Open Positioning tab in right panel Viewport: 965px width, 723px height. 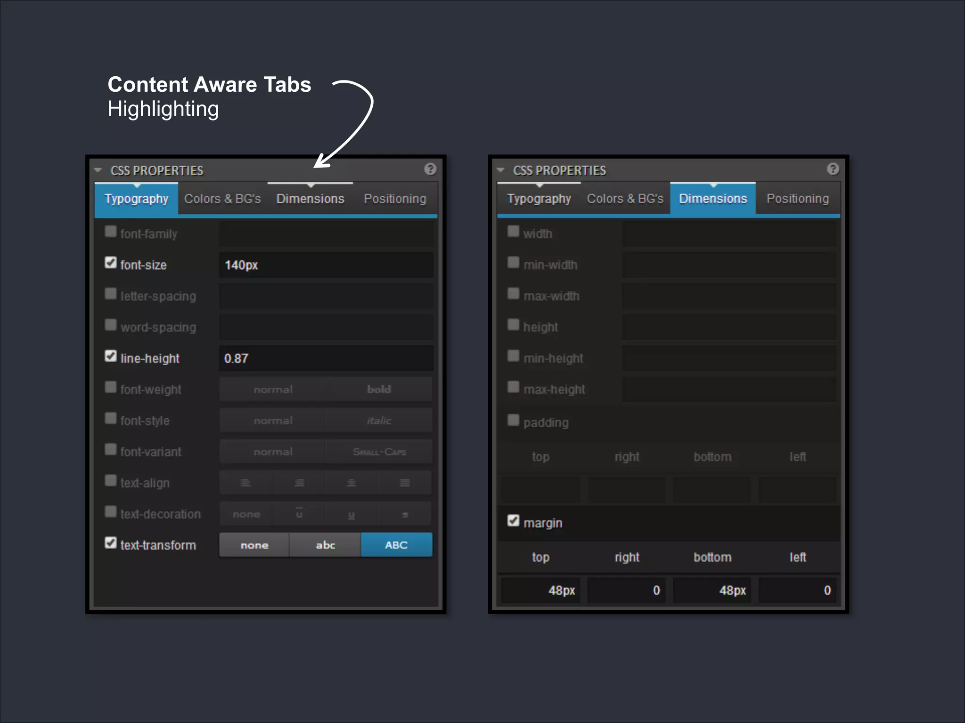tap(798, 199)
